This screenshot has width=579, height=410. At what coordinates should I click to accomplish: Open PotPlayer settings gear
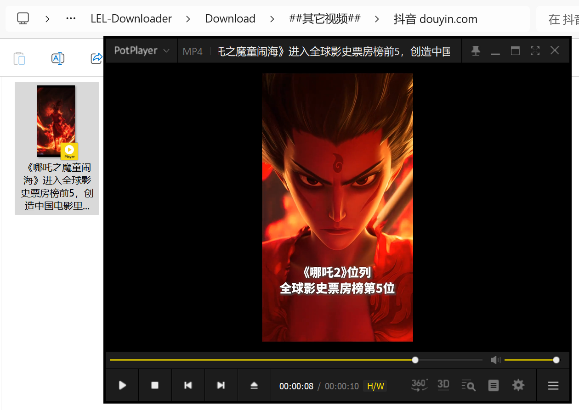click(x=518, y=385)
